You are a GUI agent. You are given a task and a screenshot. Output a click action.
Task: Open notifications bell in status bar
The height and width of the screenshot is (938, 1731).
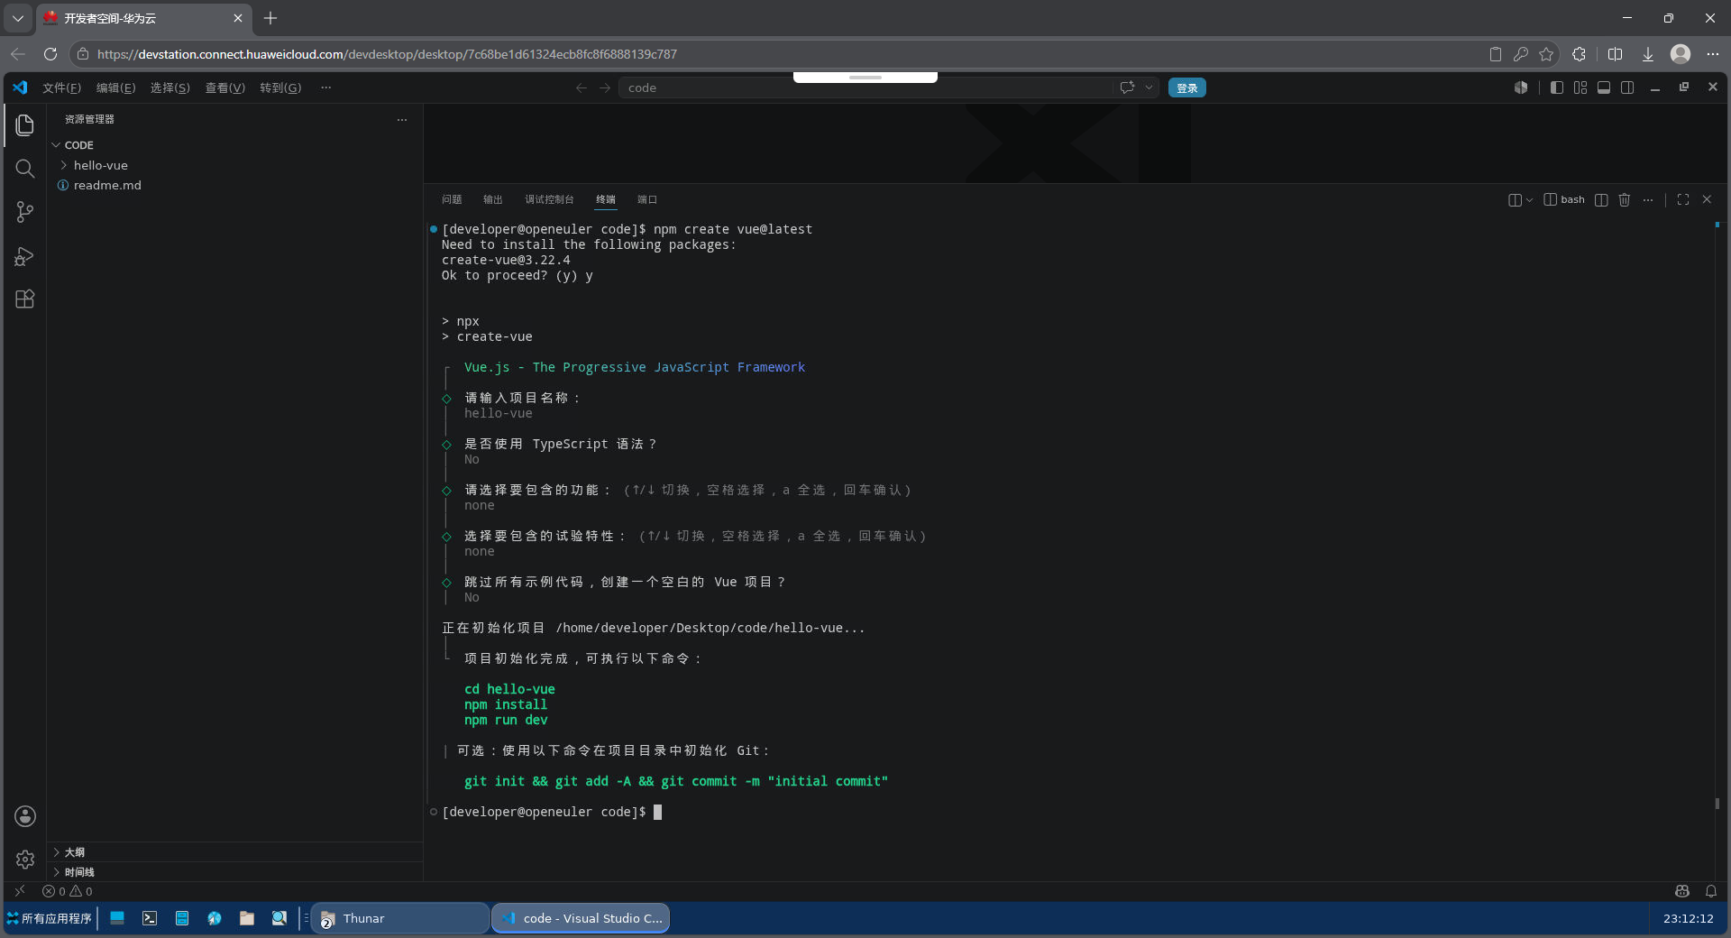[x=1711, y=891]
